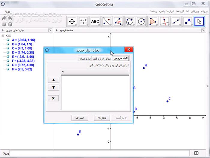
Task: Click the move up arrow in dialog
Action: [53, 80]
